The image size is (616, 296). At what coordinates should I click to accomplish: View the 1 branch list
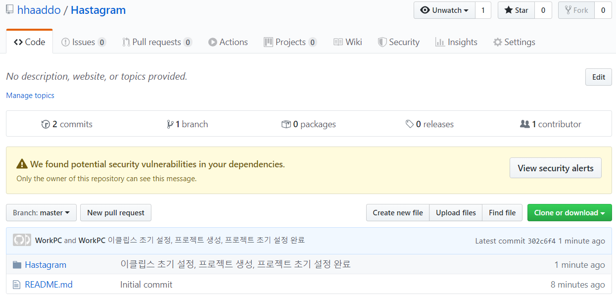(x=188, y=124)
